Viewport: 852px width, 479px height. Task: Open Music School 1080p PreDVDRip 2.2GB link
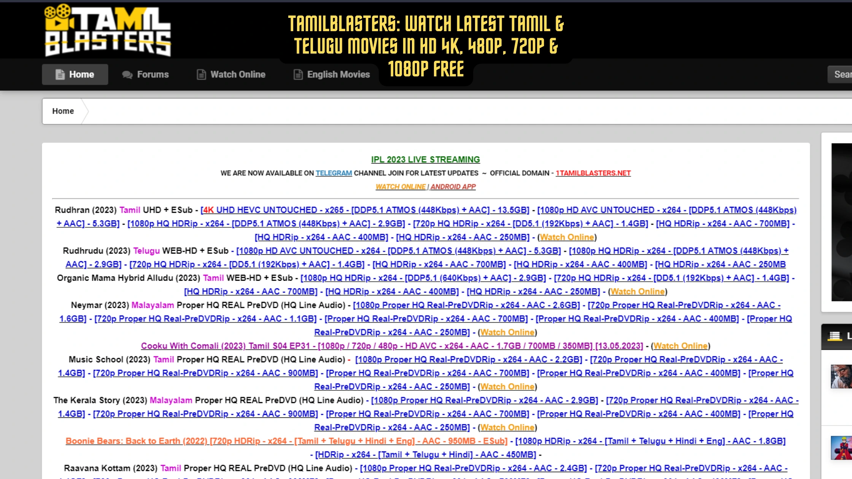click(469, 360)
